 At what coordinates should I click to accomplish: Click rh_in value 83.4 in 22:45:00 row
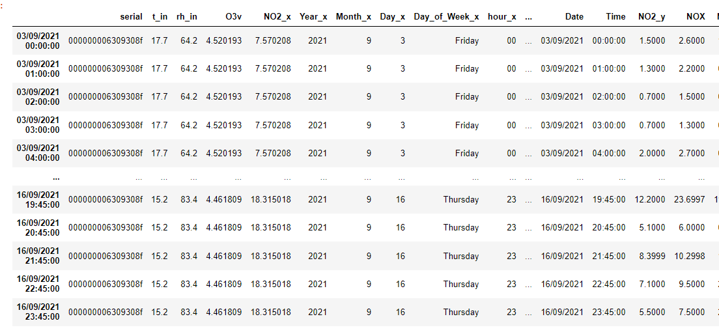point(189,284)
